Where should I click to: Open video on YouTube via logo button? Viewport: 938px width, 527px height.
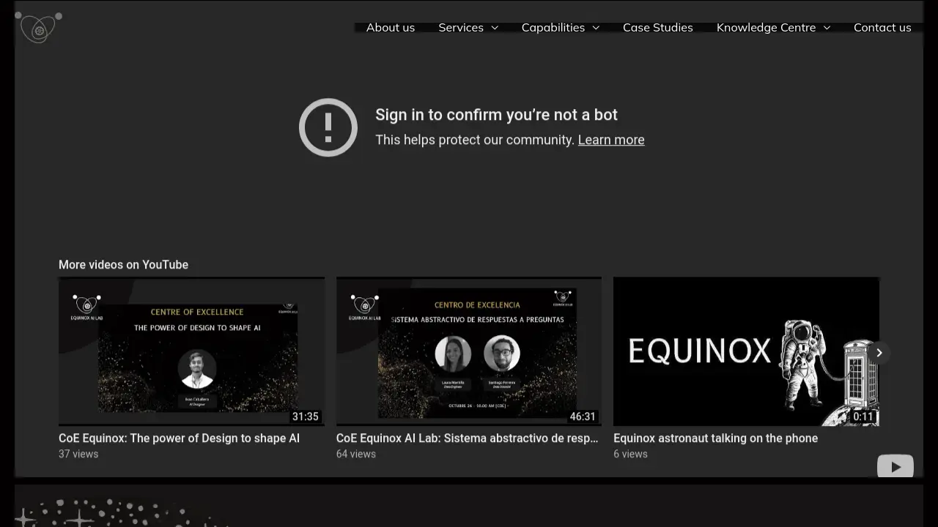(x=895, y=466)
